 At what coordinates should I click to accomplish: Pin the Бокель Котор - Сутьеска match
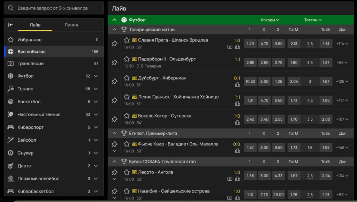(x=114, y=119)
